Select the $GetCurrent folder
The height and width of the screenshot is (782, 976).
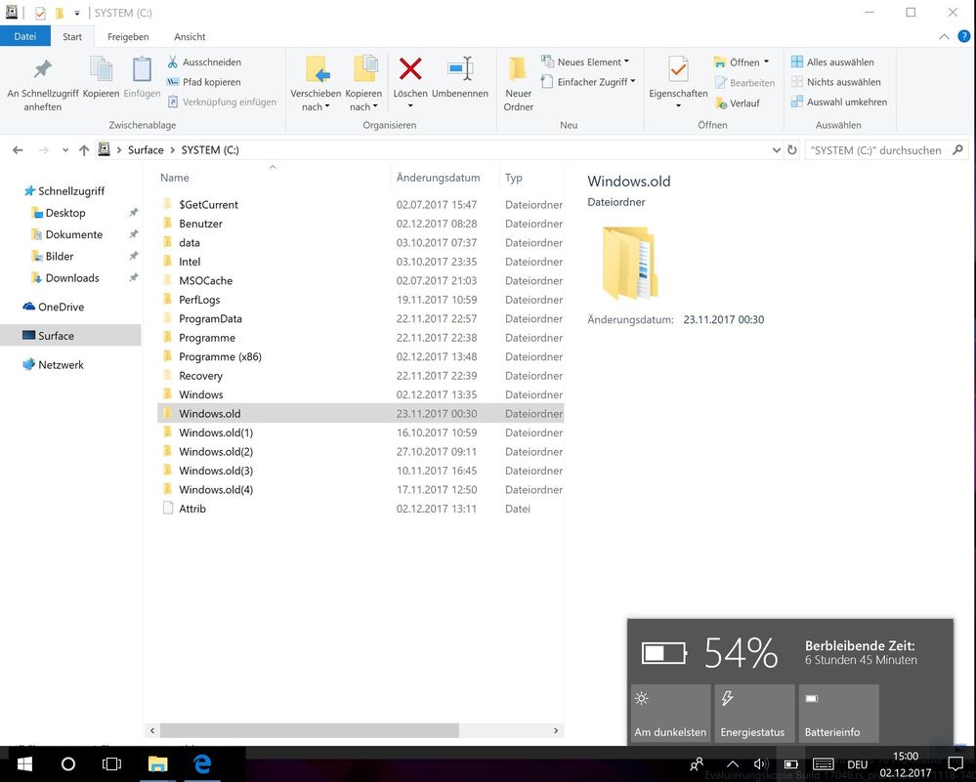[x=361, y=205]
